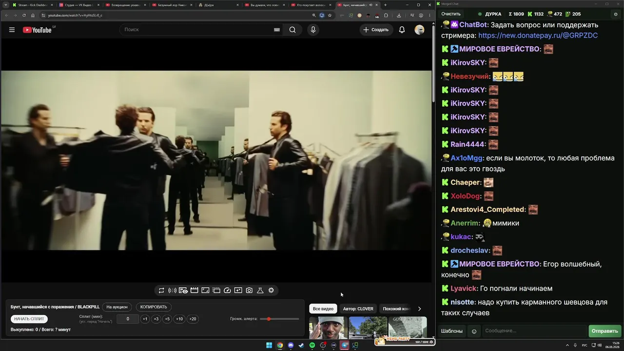This screenshot has height=351, width=624.
Task: Open emoji picker in chat input
Action: pyautogui.click(x=474, y=331)
